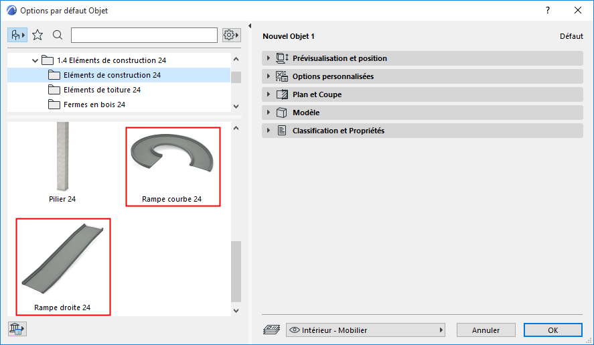Confirm with the OK button
Image resolution: width=594 pixels, height=345 pixels.
click(x=553, y=330)
